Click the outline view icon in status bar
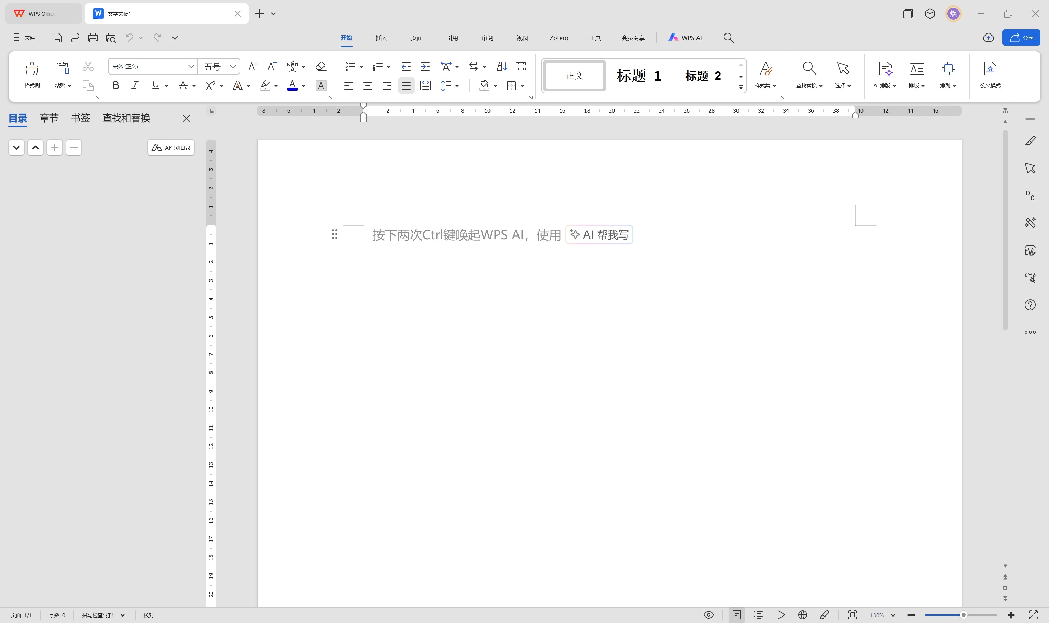This screenshot has height=623, width=1049. tap(758, 615)
